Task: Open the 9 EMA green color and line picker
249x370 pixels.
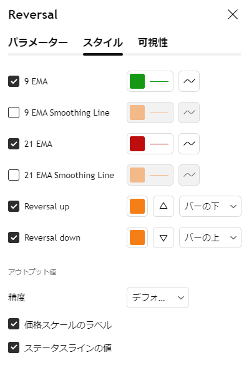Action: (x=150, y=81)
